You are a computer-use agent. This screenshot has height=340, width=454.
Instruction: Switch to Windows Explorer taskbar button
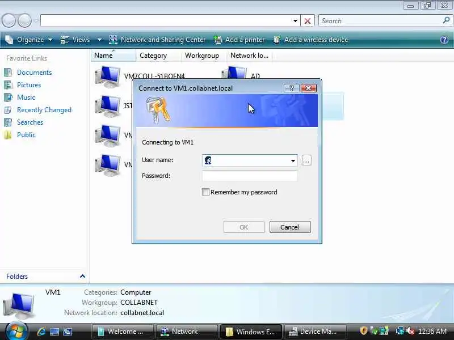(251, 331)
